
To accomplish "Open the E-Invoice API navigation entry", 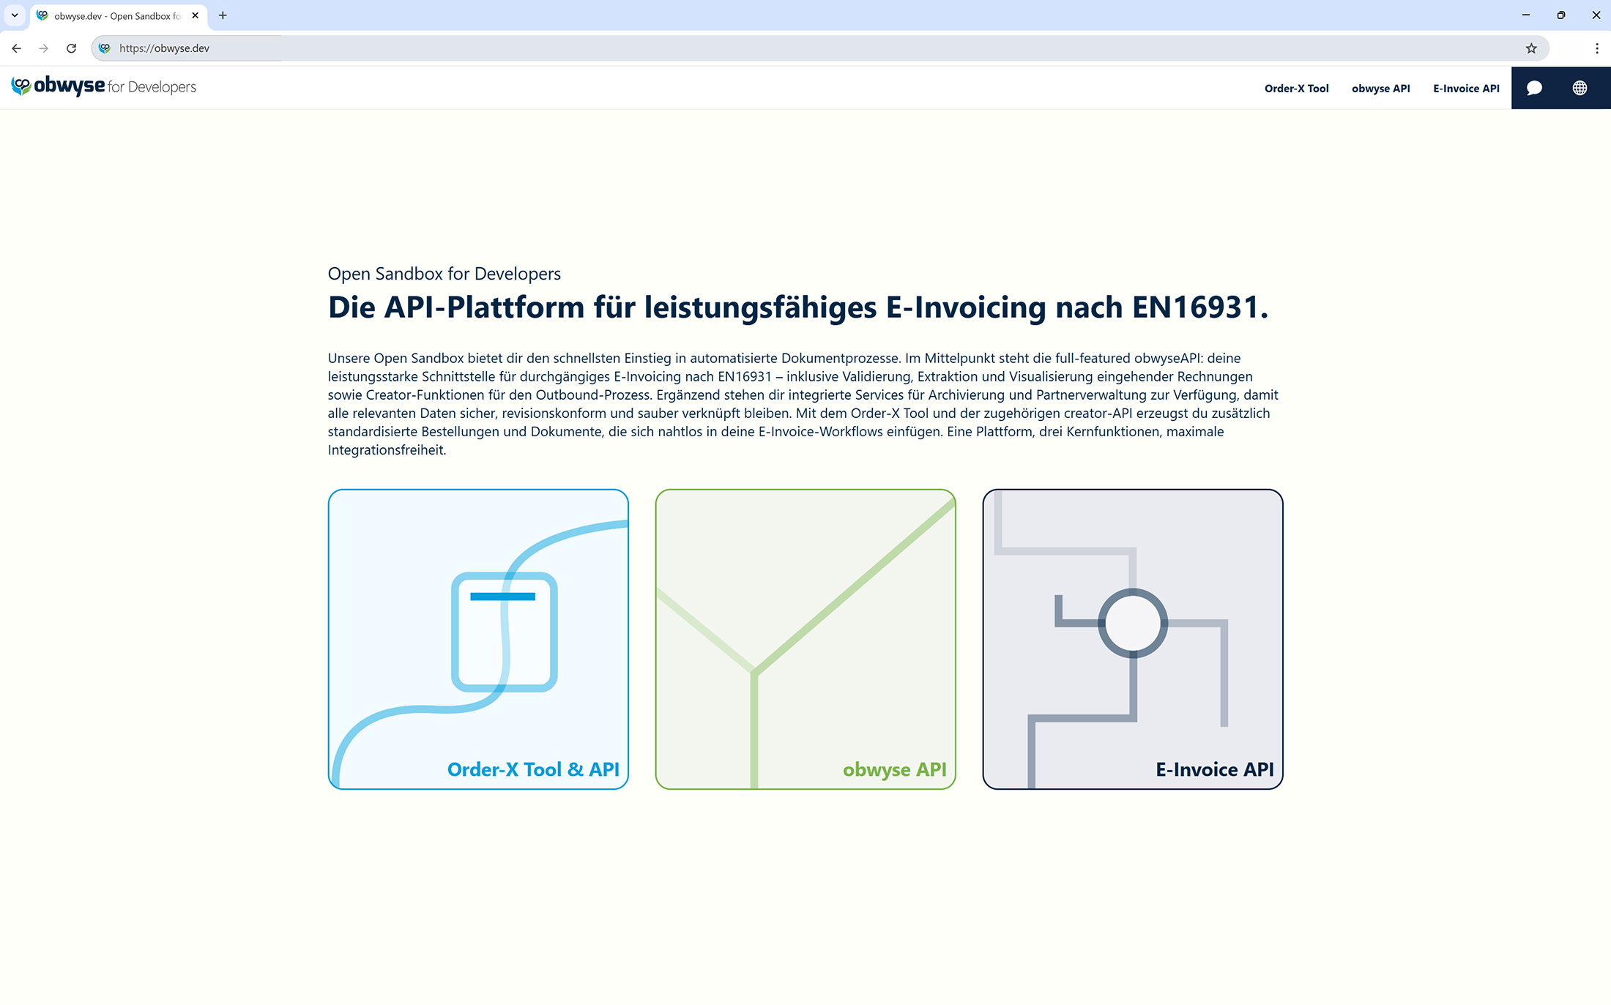I will click(x=1465, y=88).
